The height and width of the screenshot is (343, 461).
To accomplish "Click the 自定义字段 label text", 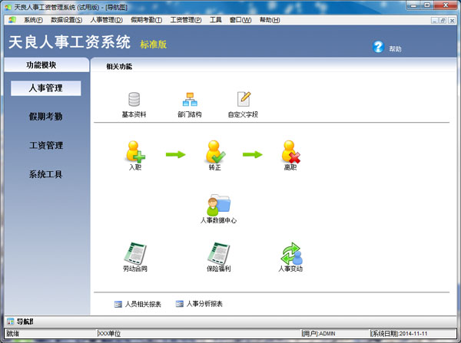I will [243, 114].
